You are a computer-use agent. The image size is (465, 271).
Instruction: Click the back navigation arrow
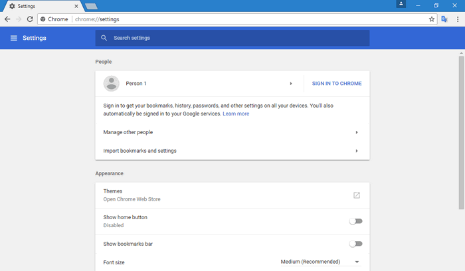(7, 19)
